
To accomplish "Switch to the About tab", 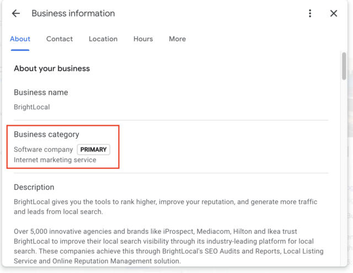I will point(20,39).
